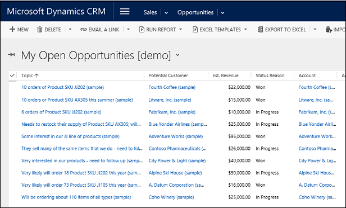Sort by Status Reason column header
Screen dimensions: 346x208
tap(270, 75)
